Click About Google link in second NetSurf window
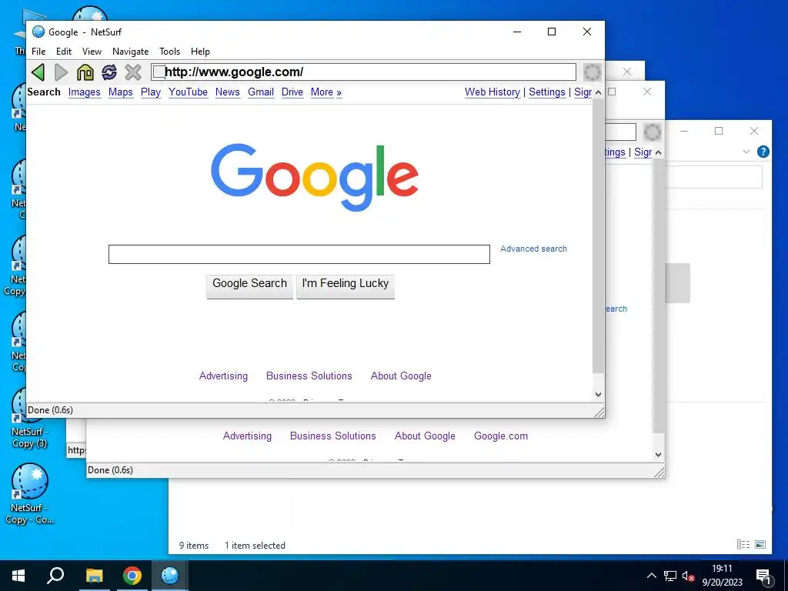788x591 pixels. click(x=425, y=436)
